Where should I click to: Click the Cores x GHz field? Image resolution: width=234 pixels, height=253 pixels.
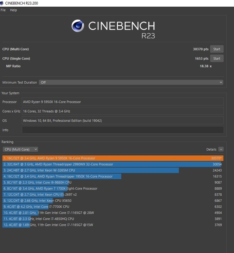click(123, 111)
